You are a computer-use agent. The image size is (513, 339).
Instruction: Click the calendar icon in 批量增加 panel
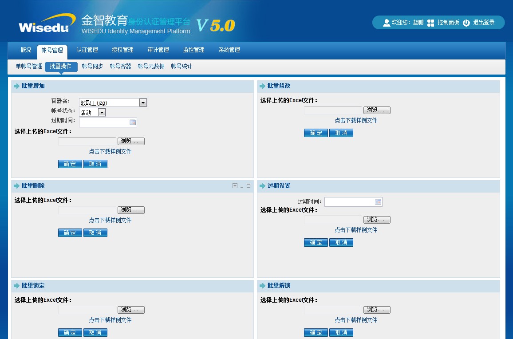(x=133, y=122)
